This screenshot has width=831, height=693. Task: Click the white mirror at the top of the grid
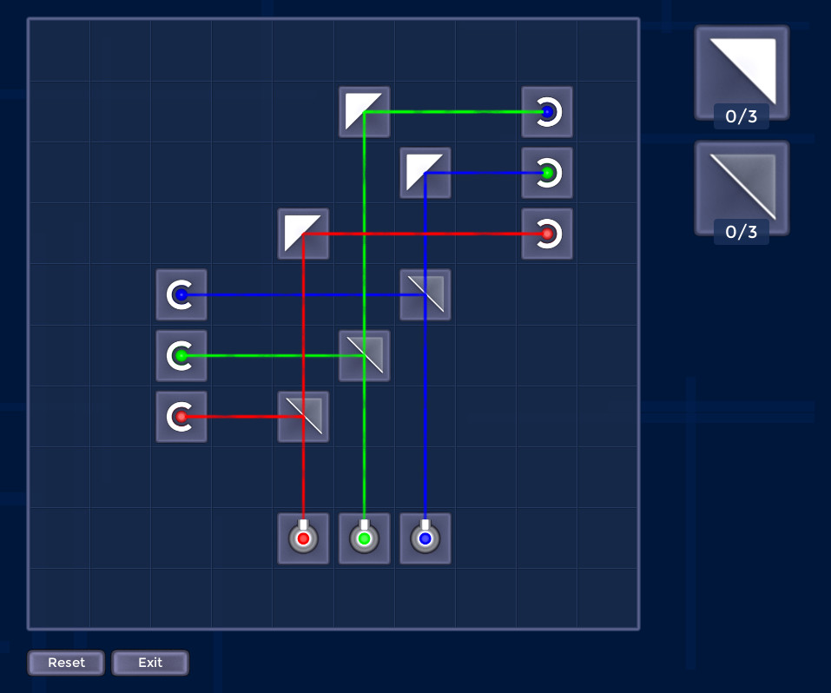[x=364, y=112]
